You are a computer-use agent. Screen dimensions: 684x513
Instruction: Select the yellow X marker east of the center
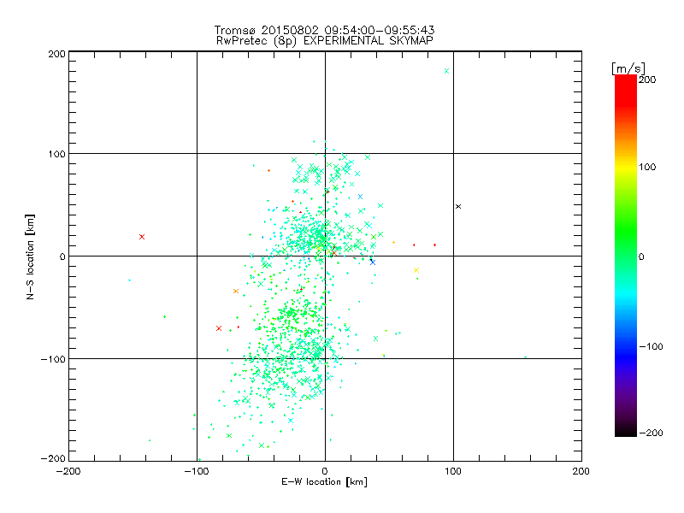click(x=416, y=270)
